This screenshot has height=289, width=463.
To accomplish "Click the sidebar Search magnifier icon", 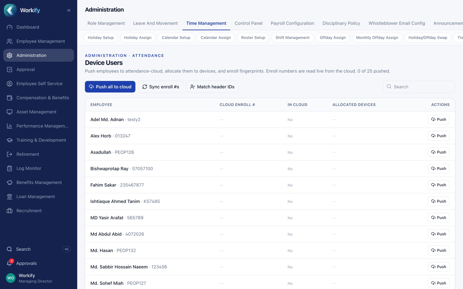I will (10, 249).
